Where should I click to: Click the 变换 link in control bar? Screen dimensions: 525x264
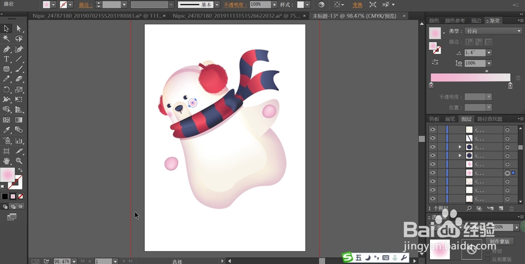tap(358, 5)
